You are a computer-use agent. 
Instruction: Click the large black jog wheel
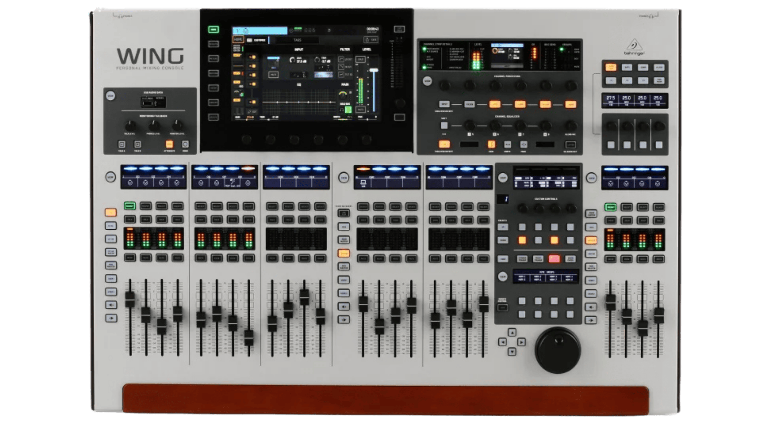(x=558, y=350)
